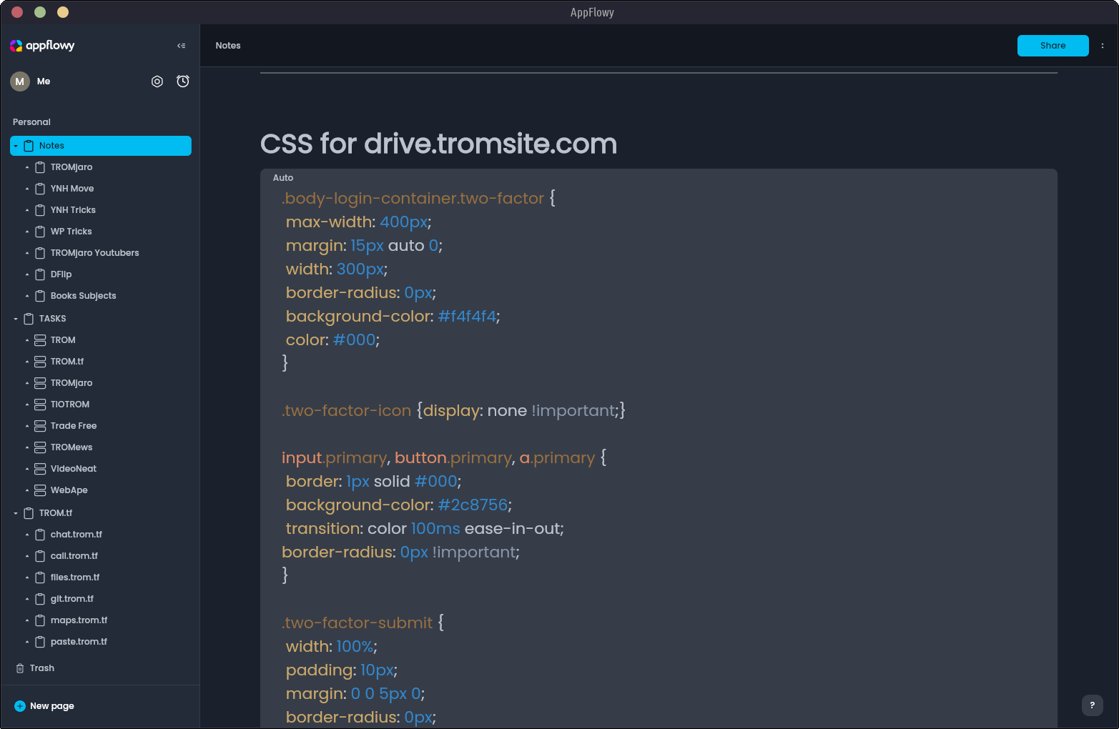
Task: Open the help question mark button
Action: click(1092, 705)
